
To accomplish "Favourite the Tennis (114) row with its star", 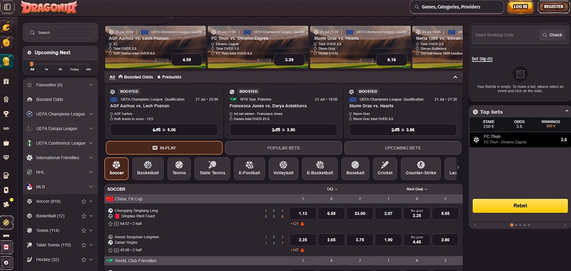I will [84, 230].
